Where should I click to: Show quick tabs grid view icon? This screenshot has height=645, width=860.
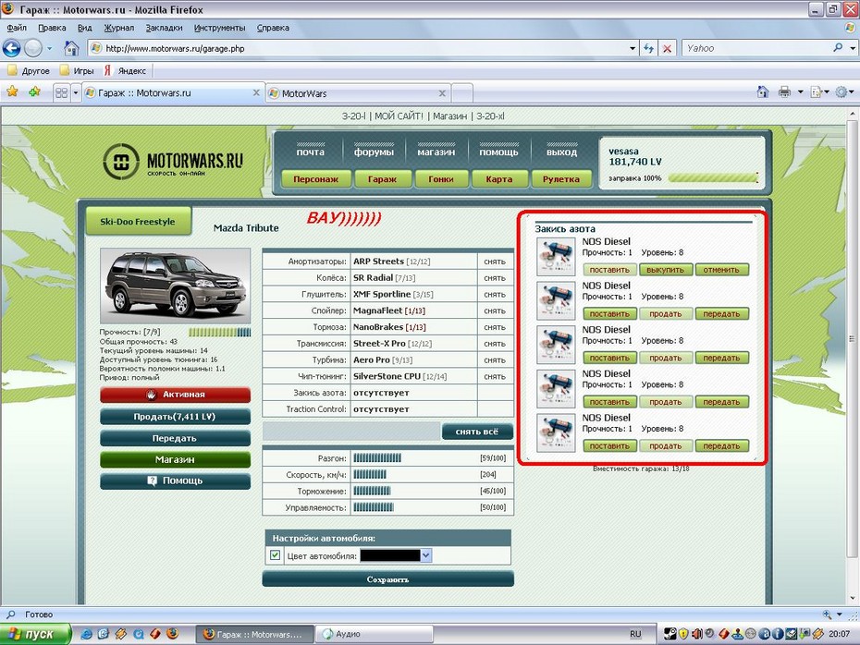(61, 92)
